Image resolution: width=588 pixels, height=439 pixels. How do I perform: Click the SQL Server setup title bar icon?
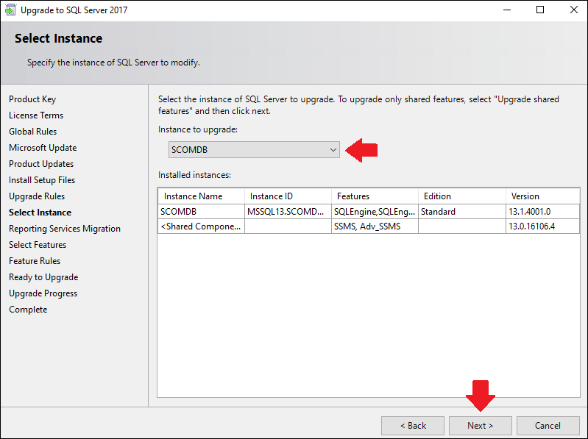coord(10,10)
